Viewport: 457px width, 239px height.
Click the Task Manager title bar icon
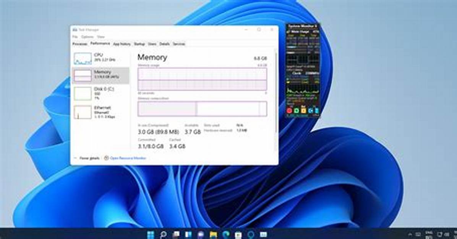(x=75, y=30)
